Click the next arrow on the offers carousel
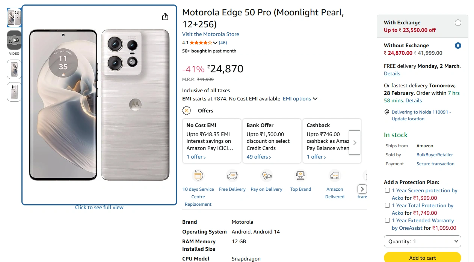The image size is (474, 262). [x=354, y=142]
